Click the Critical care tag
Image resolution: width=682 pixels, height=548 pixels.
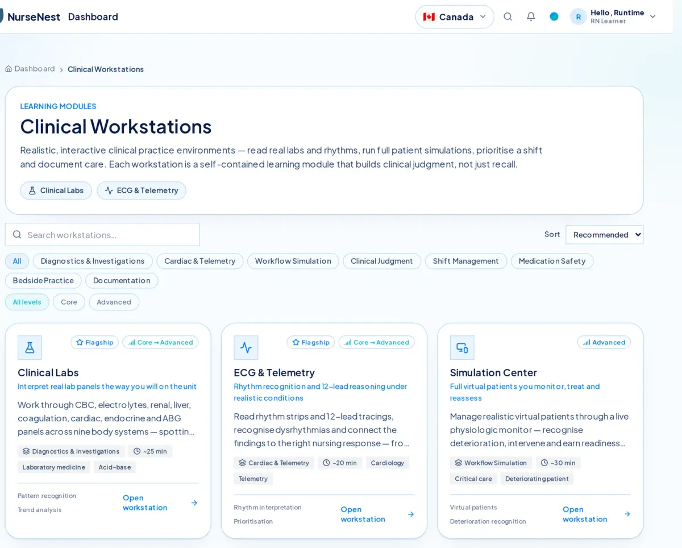(x=473, y=479)
